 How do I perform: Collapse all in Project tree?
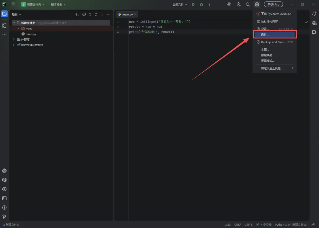[96, 14]
